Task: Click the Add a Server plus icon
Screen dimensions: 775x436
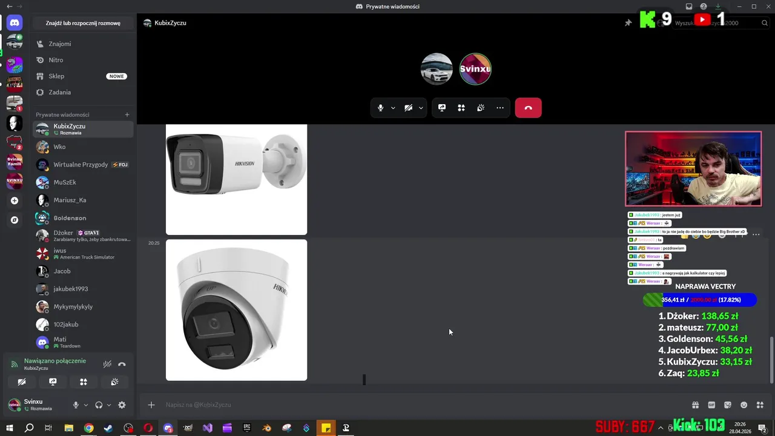Action: point(15,200)
